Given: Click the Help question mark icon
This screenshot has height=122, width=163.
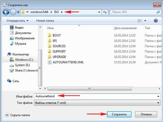Looking at the screenshot, I should (156, 21).
